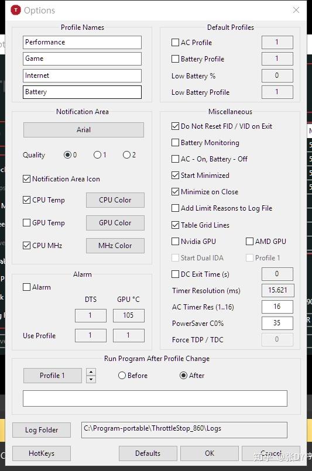This screenshot has width=312, height=471.
Task: Select Quality radio option 1
Action: (x=97, y=154)
